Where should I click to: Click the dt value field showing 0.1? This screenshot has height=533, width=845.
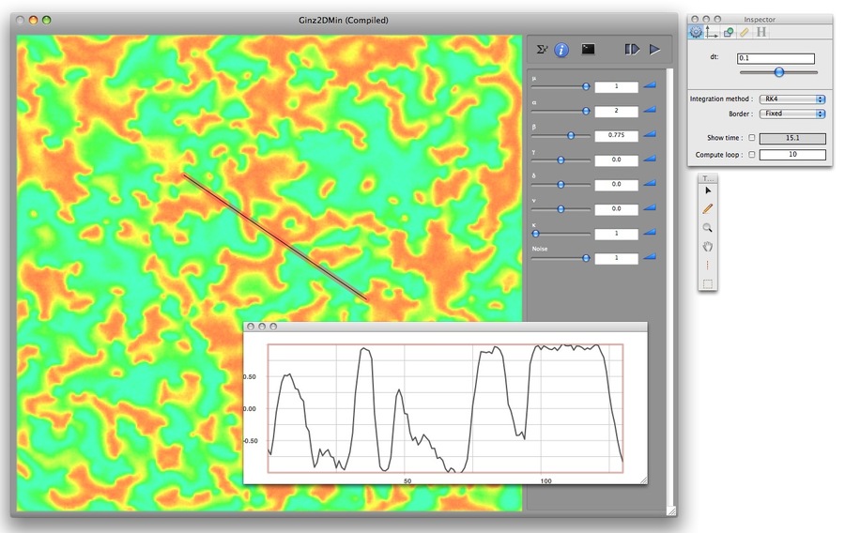pyautogui.click(x=776, y=58)
